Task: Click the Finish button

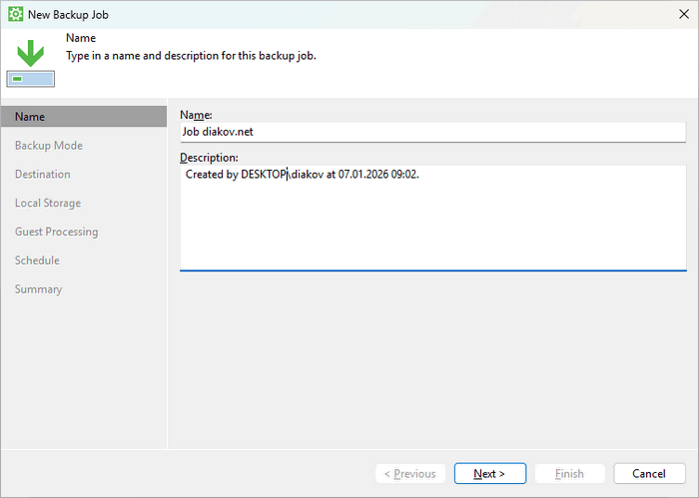Action: click(569, 474)
